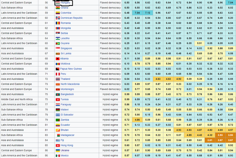Click the Serbia flag icon
The image size is (236, 158).
click(58, 33)
